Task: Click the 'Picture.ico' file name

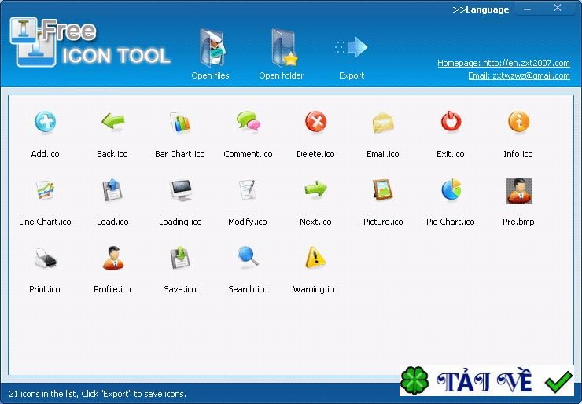Action: pos(383,222)
